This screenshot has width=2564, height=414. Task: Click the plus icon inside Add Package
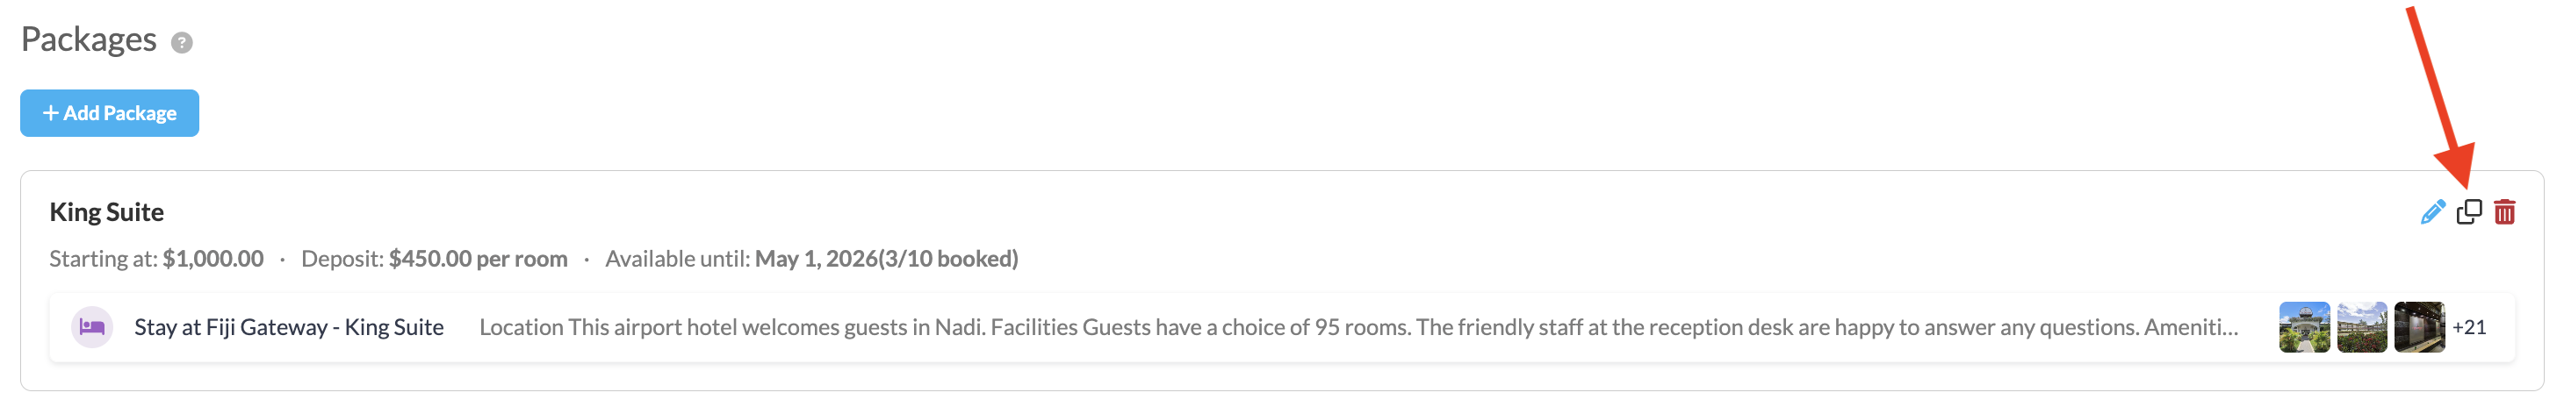pyautogui.click(x=51, y=113)
